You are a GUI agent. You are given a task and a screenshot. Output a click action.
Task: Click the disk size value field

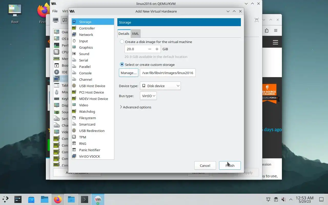coord(136,49)
